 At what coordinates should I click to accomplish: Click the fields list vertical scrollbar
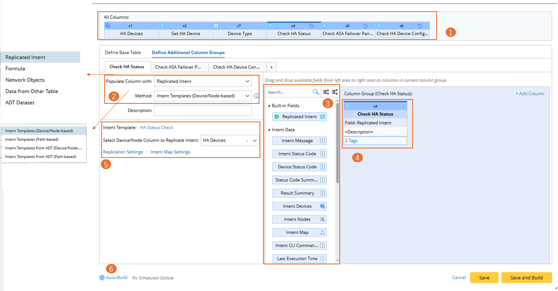click(x=338, y=144)
